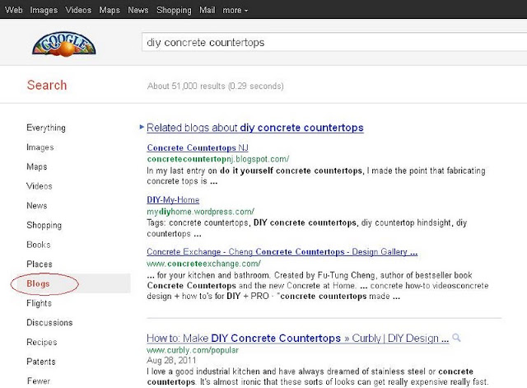Collapse sidebar filters with Fewer

pyautogui.click(x=39, y=381)
